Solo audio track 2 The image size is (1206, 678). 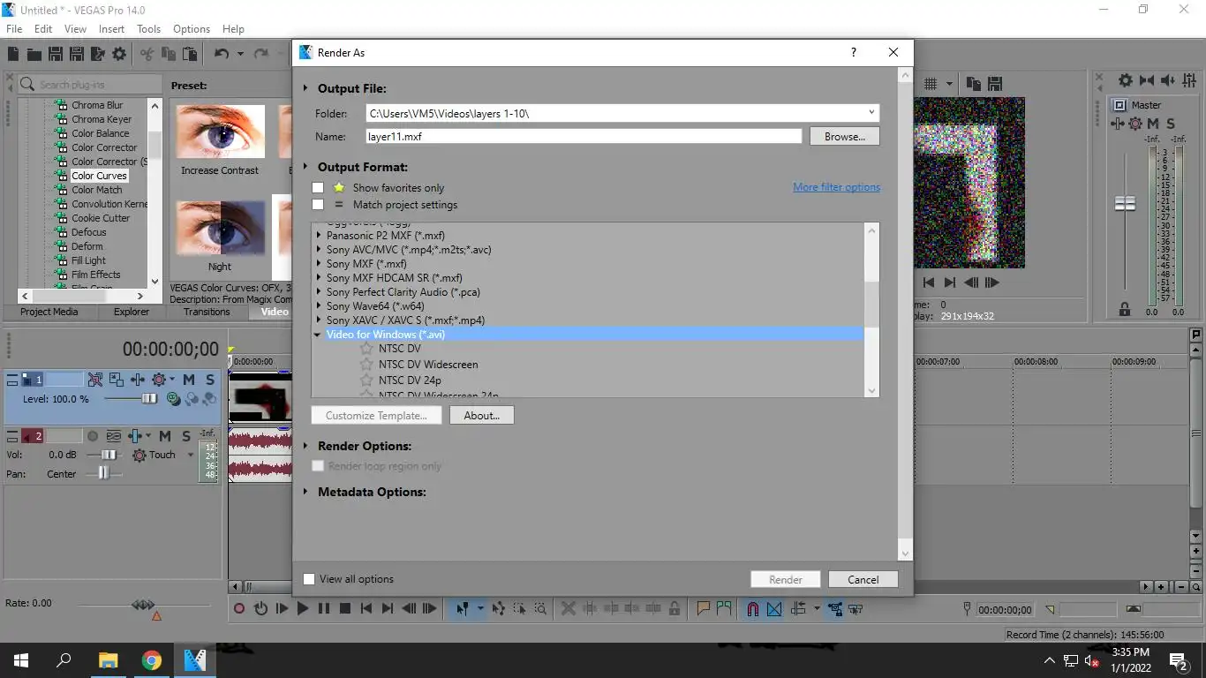186,436
